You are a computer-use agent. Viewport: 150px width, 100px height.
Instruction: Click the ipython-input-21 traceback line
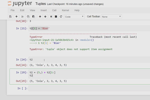(x=62, y=40)
